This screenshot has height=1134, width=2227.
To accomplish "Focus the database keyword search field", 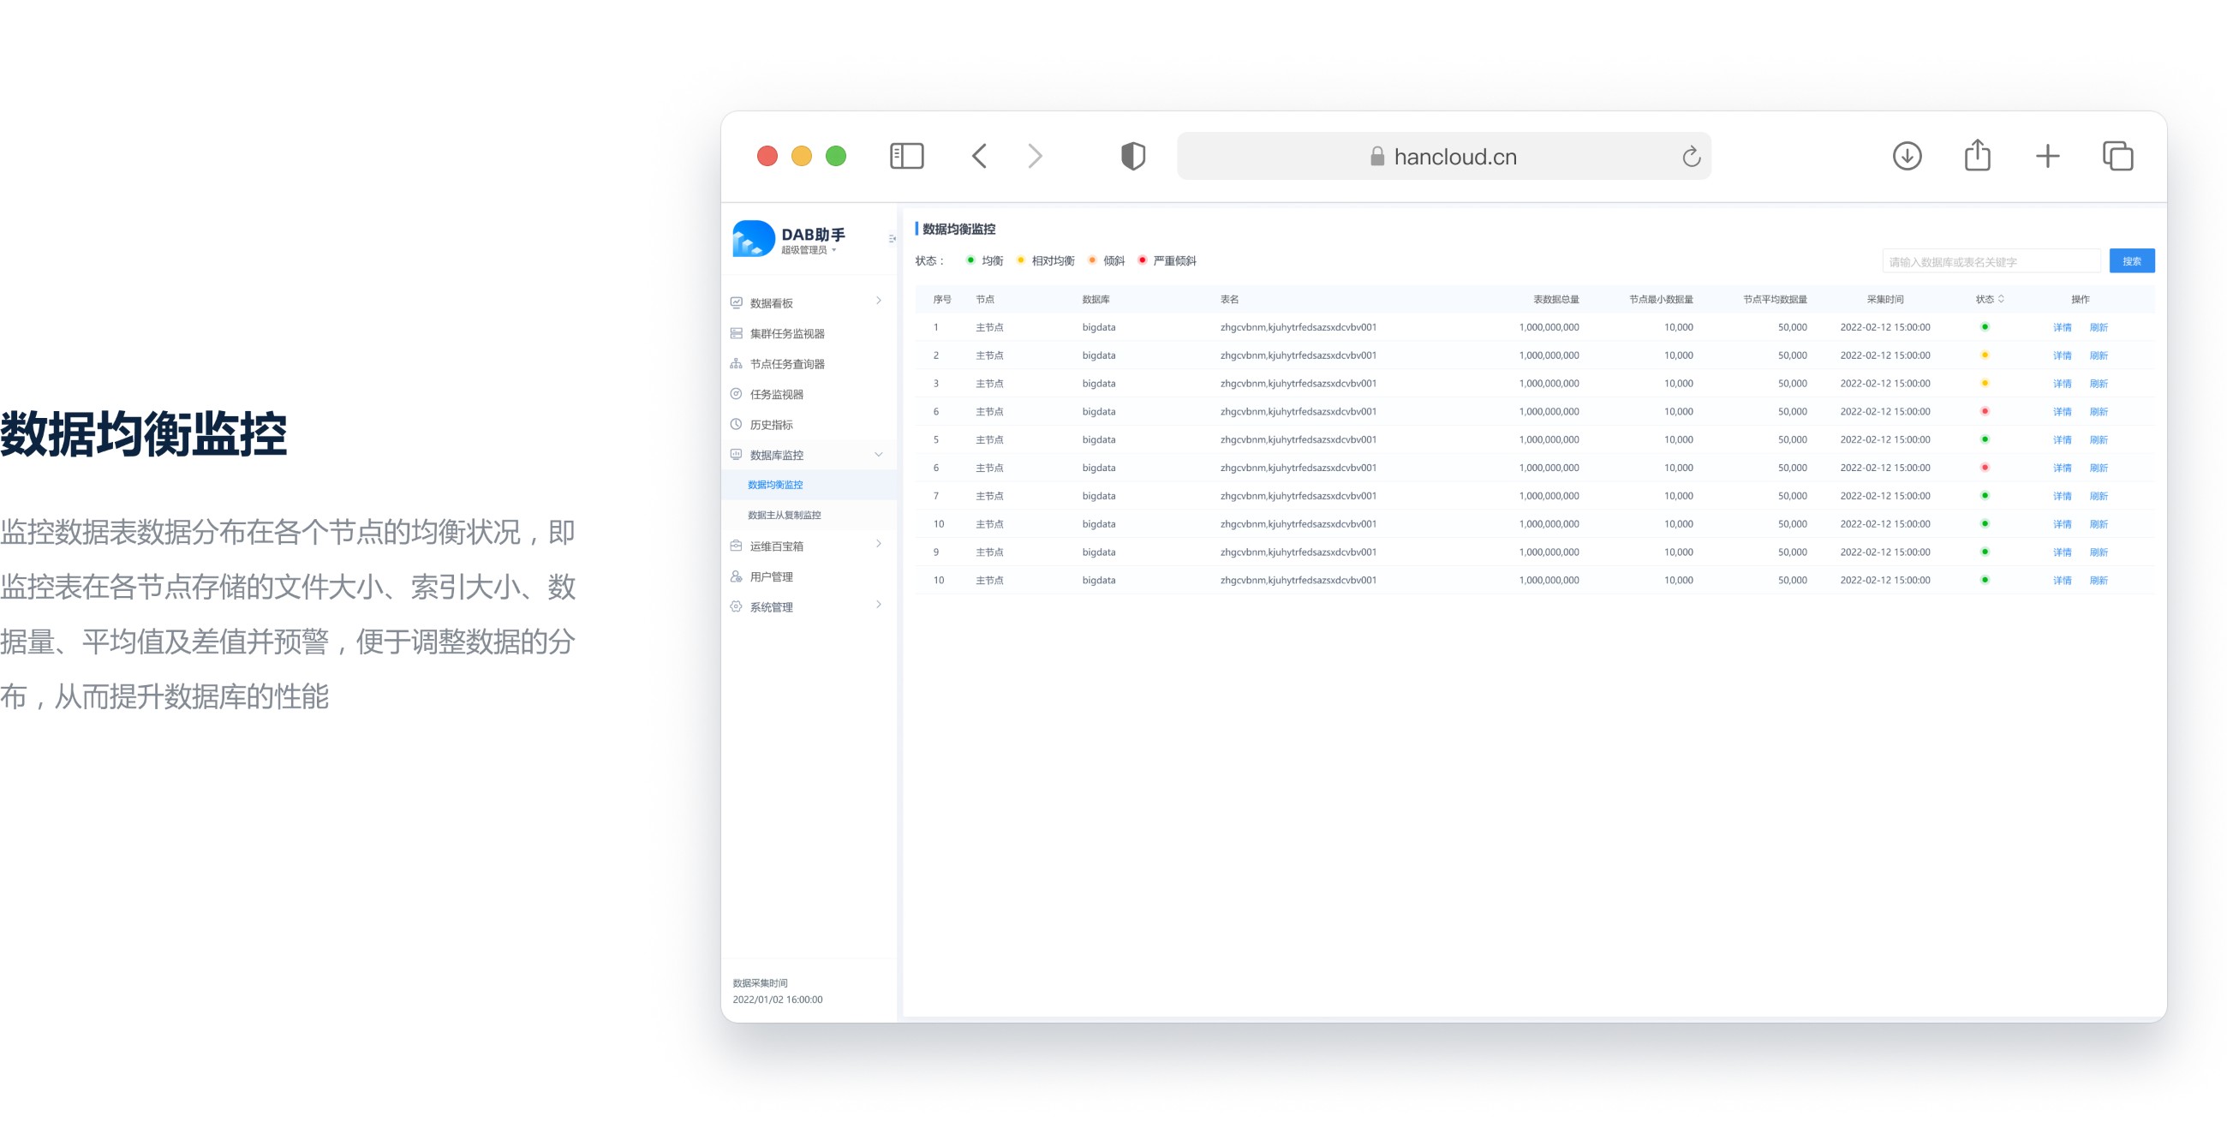I will point(1990,262).
